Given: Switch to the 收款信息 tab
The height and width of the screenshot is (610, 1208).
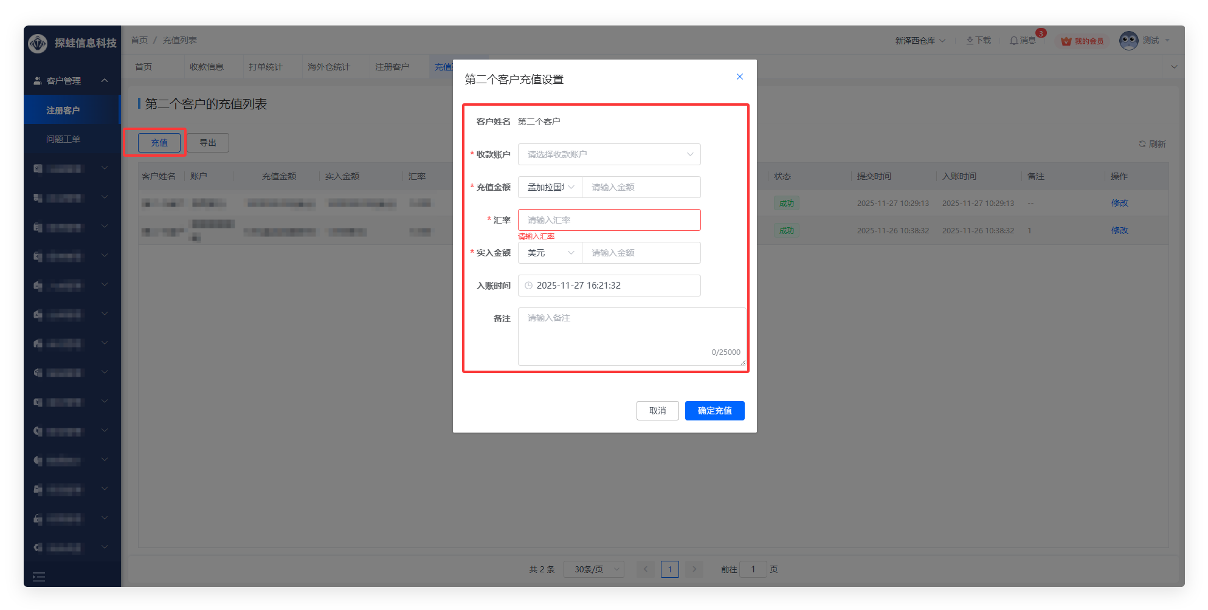Looking at the screenshot, I should [x=207, y=67].
